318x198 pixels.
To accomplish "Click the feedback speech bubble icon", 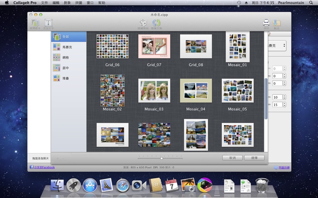I will pos(276,168).
